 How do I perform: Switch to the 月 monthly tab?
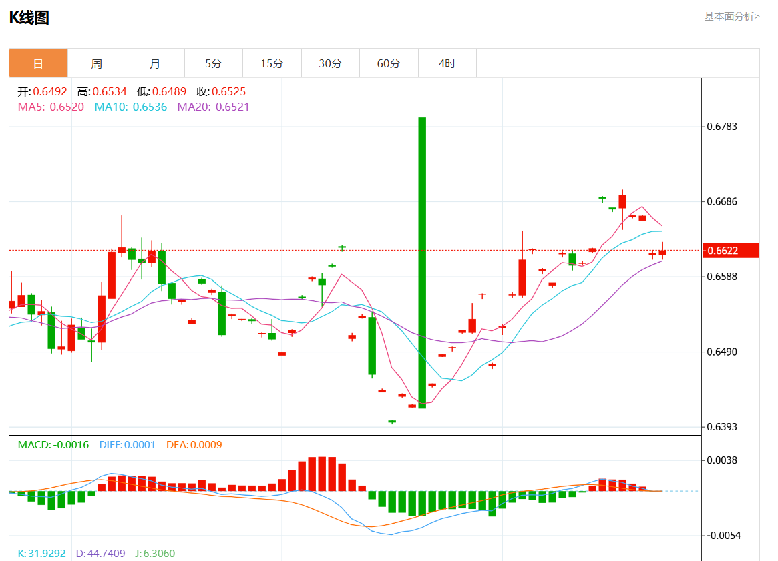click(x=156, y=63)
